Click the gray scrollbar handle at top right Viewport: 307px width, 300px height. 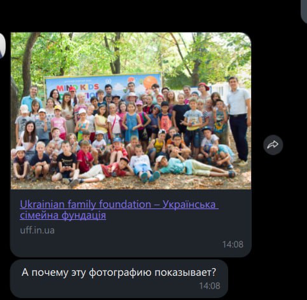[x=304, y=11]
